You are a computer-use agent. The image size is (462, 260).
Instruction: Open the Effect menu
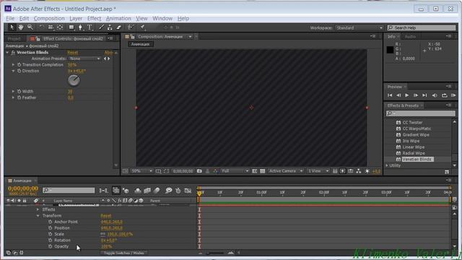pyautogui.click(x=94, y=18)
